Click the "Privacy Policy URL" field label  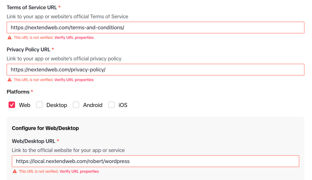(28, 49)
